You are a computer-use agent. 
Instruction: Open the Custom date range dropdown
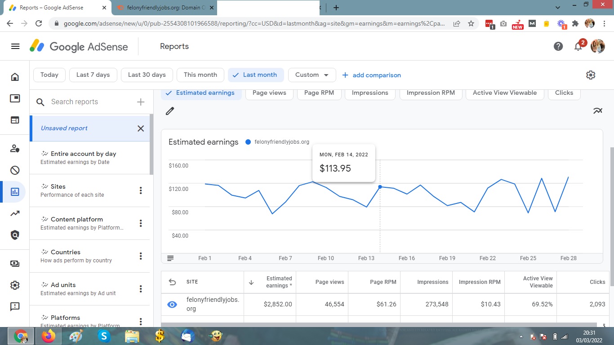(x=312, y=75)
